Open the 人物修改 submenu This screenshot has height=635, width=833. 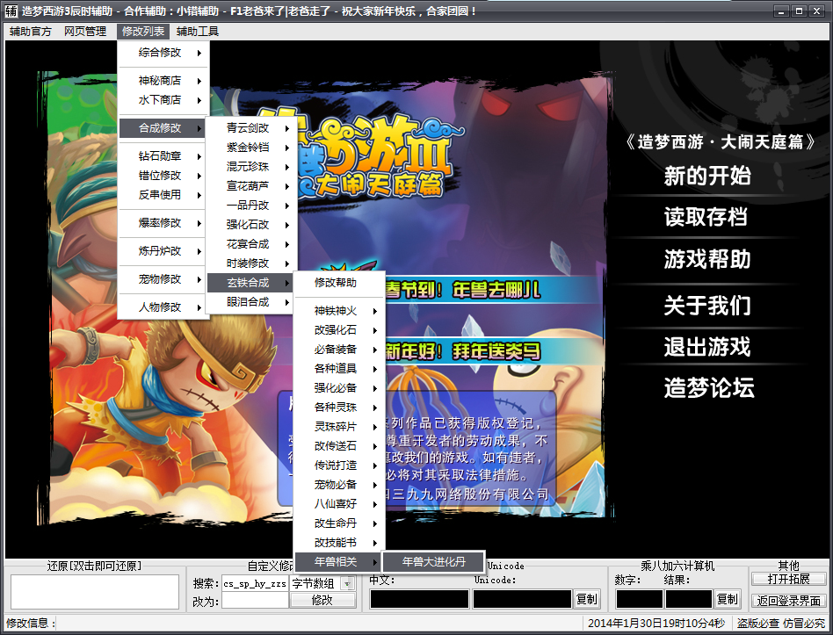(x=163, y=307)
